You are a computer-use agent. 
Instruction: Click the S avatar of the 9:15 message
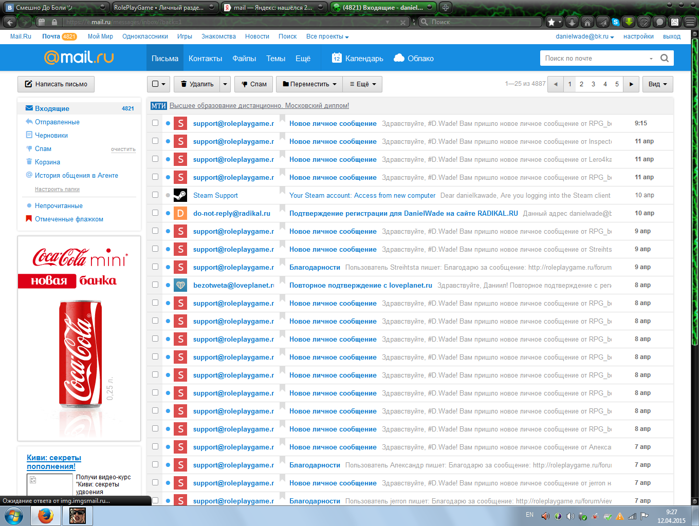click(180, 123)
